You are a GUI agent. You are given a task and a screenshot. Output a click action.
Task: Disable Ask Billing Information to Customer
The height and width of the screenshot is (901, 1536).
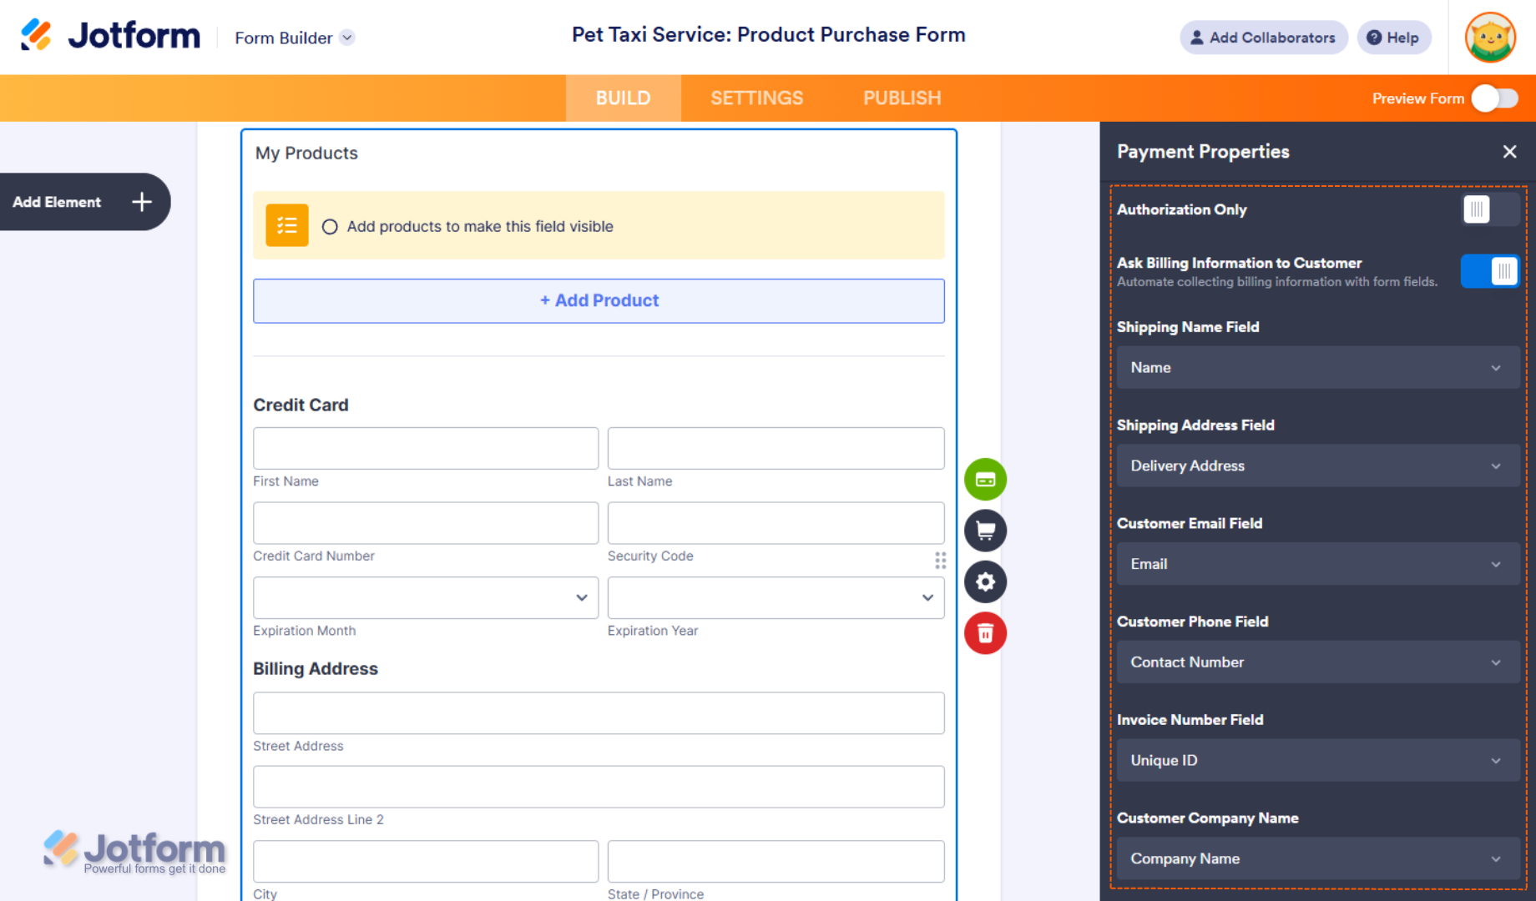[1490, 271]
